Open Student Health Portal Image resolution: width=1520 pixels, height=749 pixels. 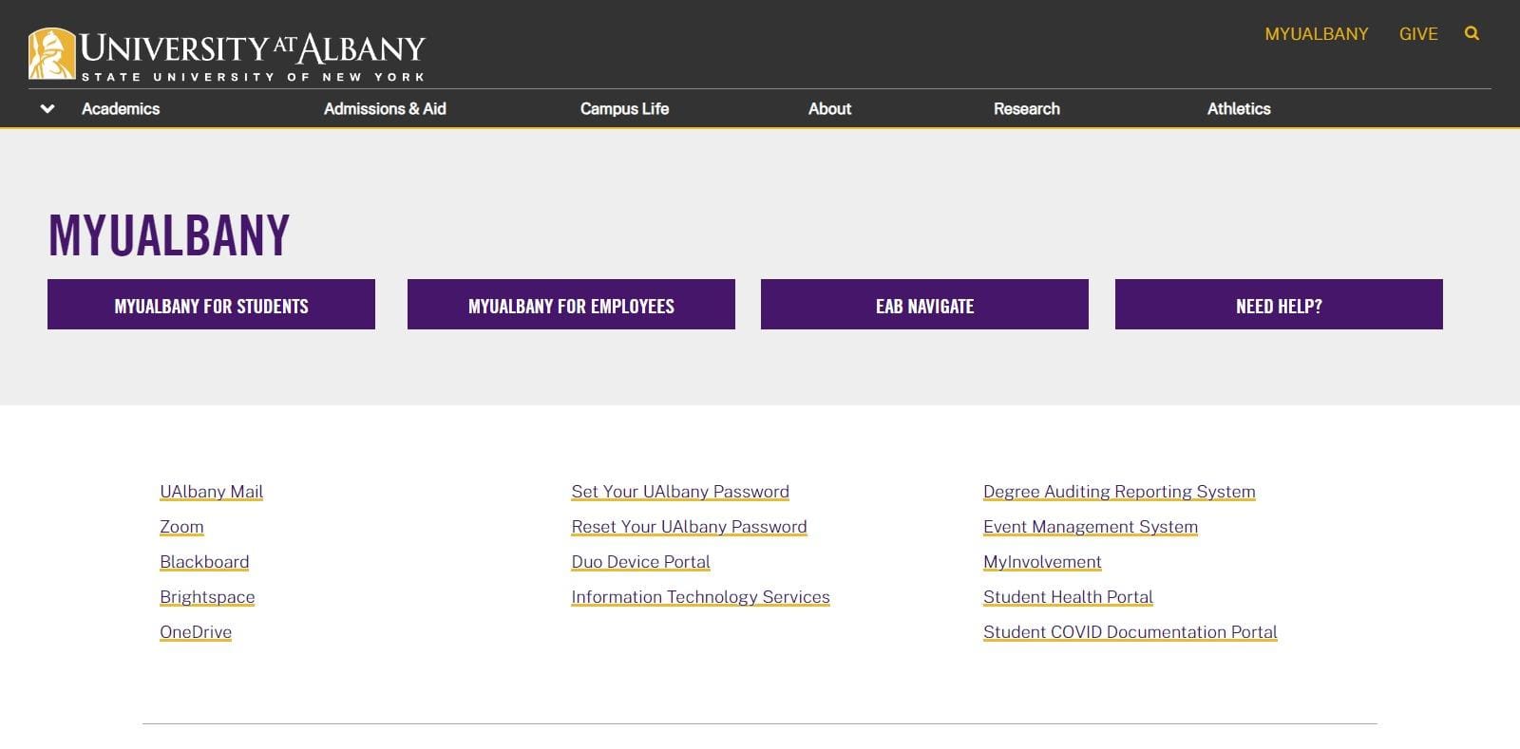(1068, 597)
